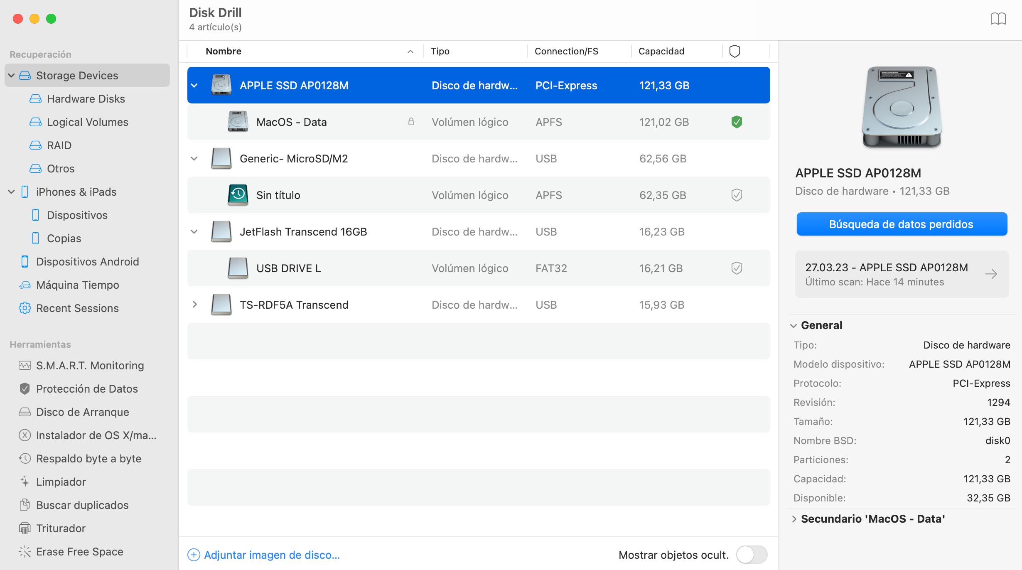Select the Triturador tool icon
Viewport: 1022px width, 570px height.
(23, 528)
